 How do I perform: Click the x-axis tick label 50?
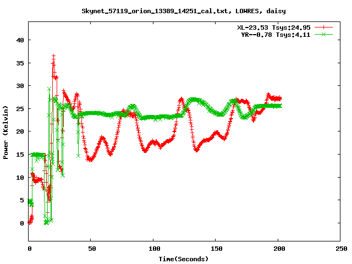[92, 249]
